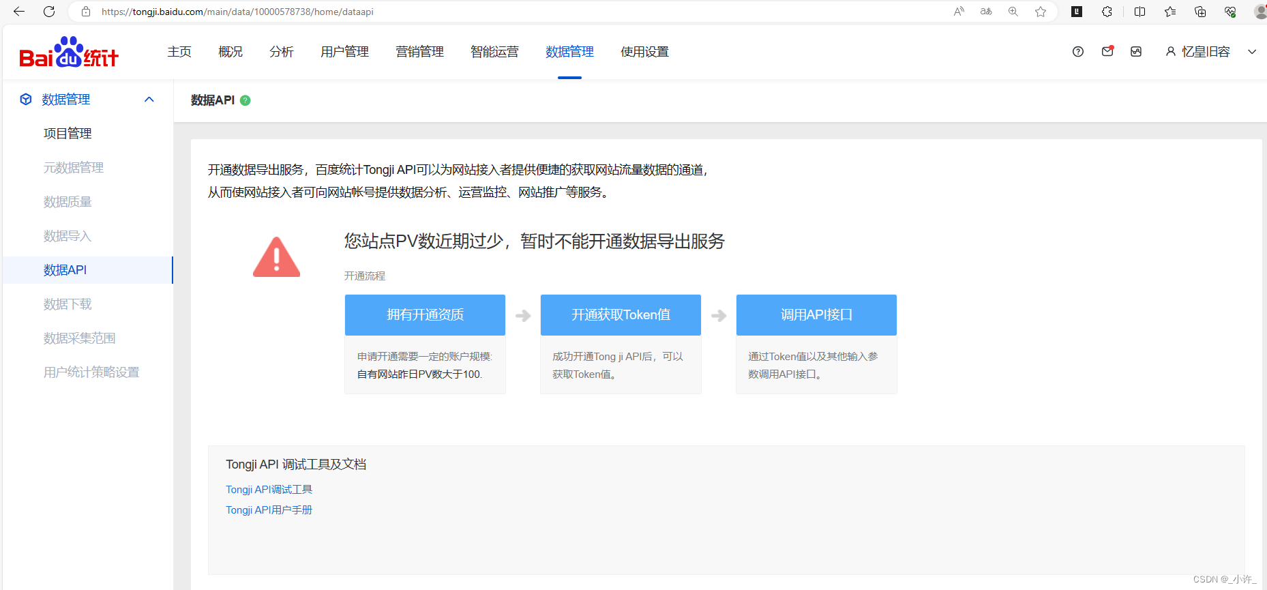Open the Tongji API调试工具 link
The image size is (1267, 590).
pos(269,490)
